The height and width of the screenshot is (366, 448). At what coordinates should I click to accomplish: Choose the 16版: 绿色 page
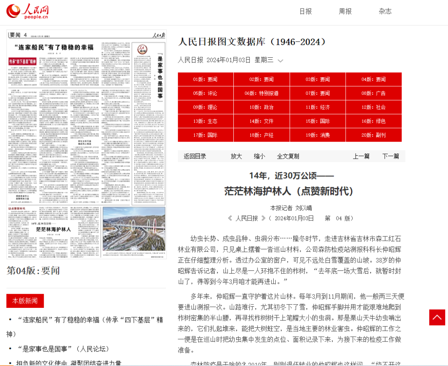click(x=373, y=121)
